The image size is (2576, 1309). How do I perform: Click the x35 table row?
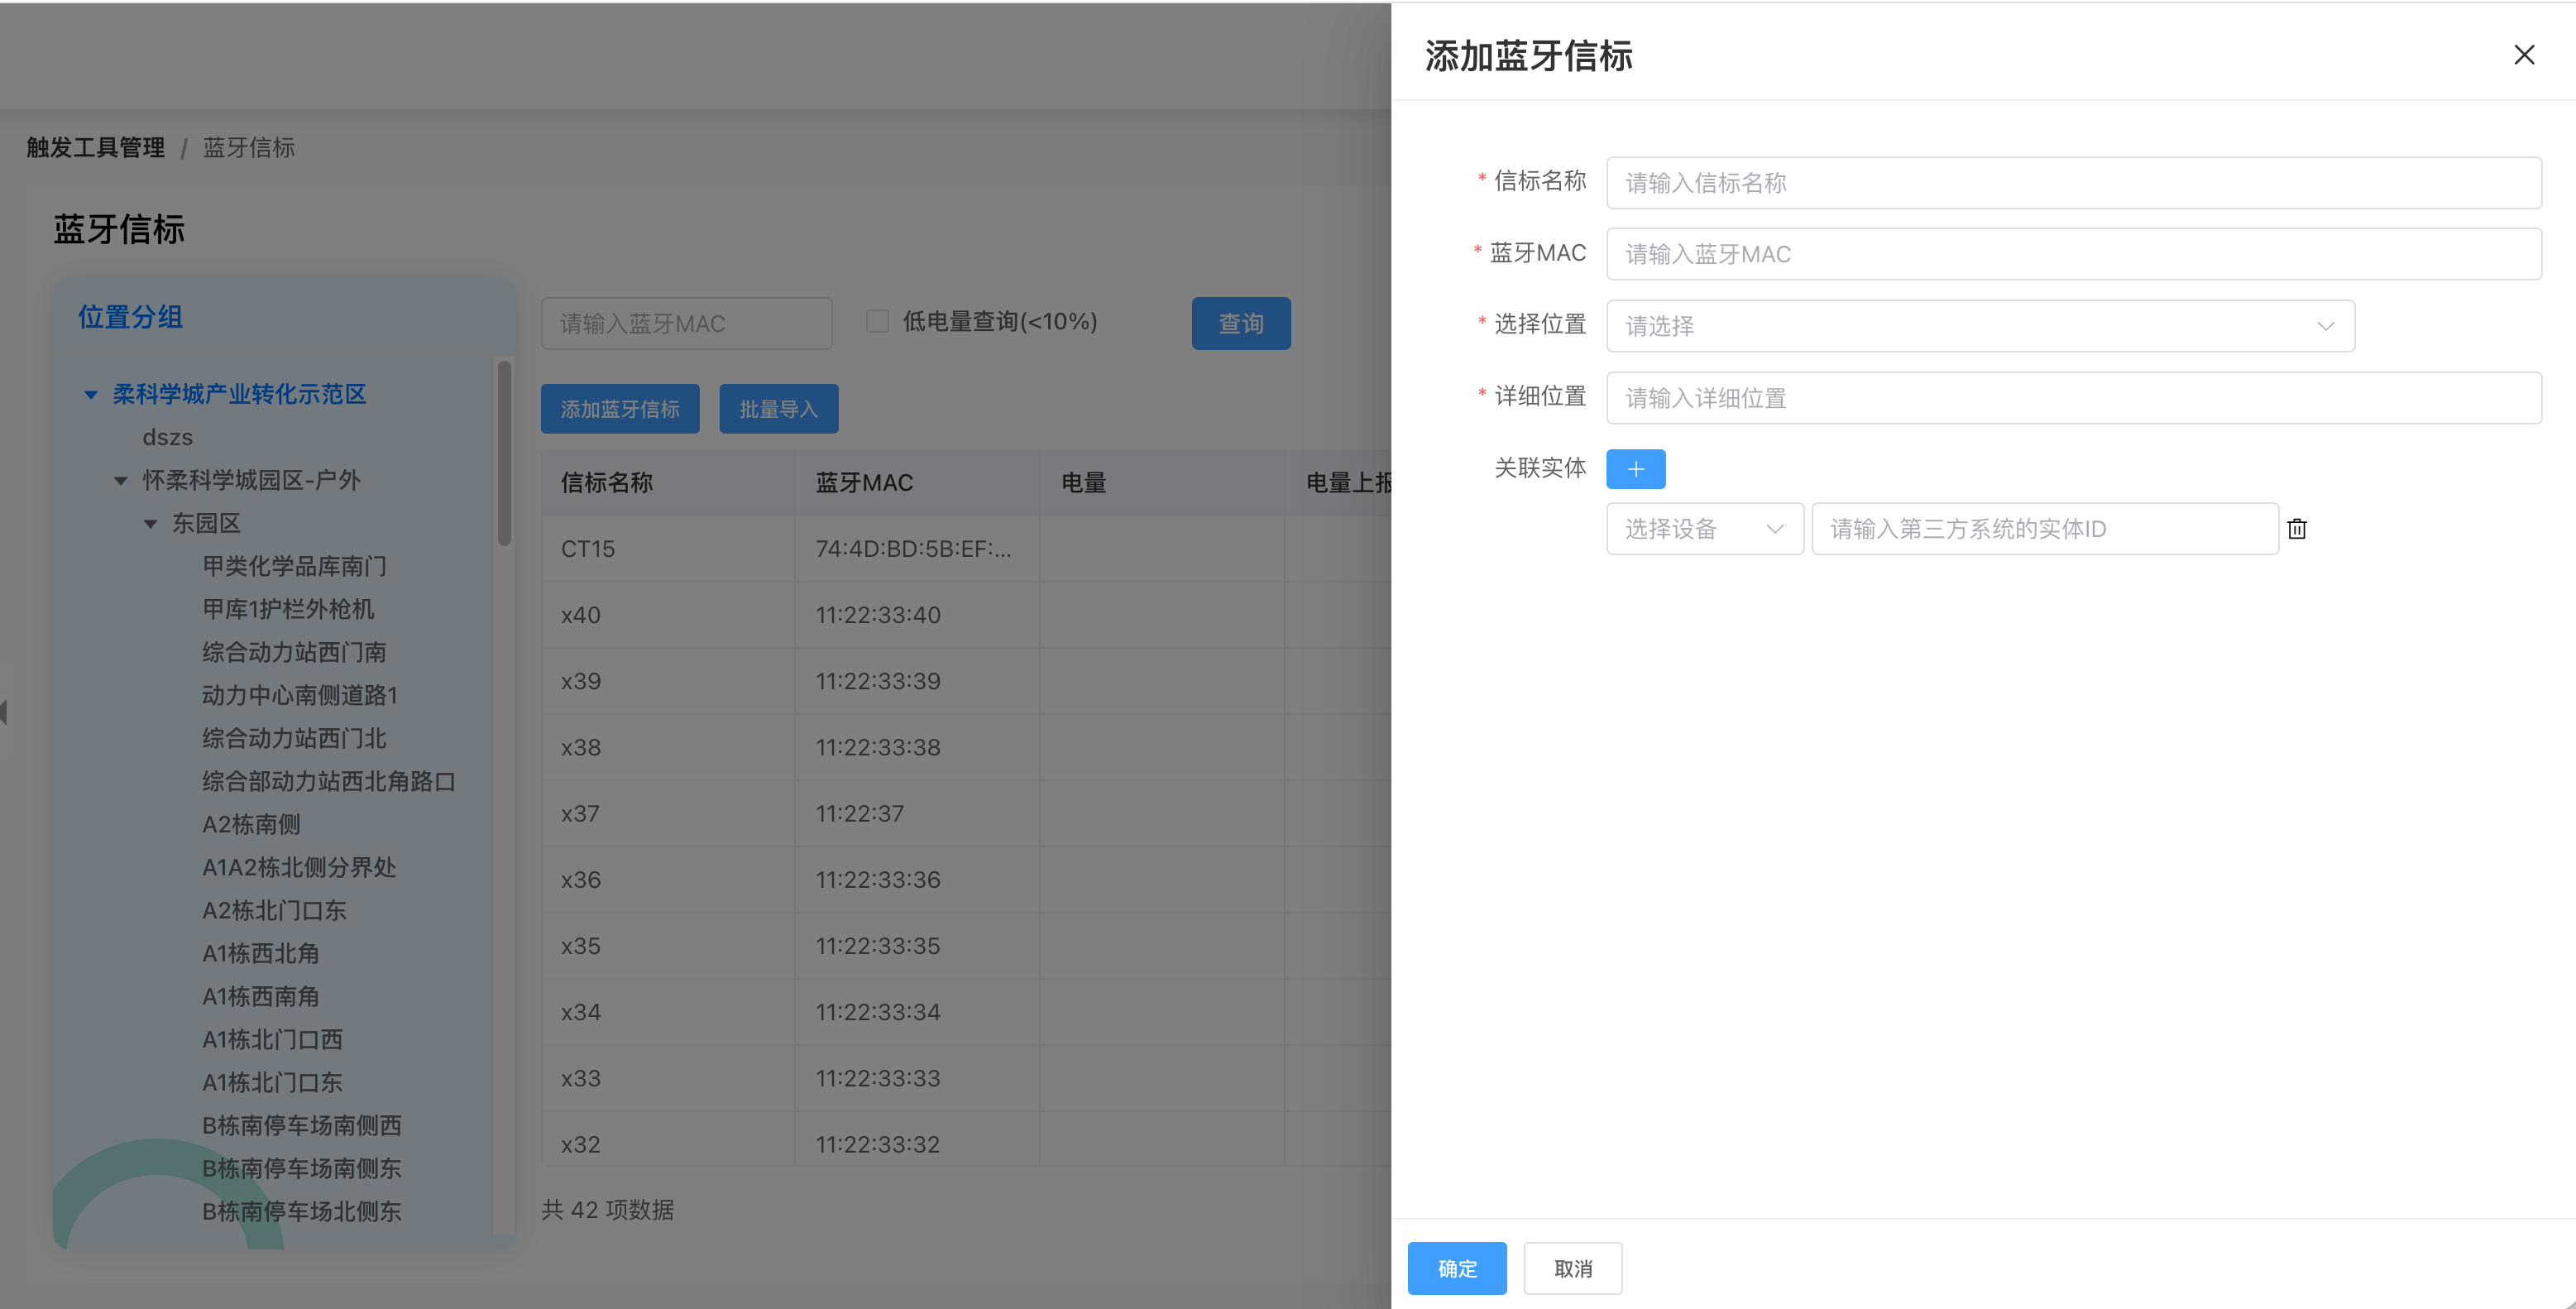[x=966, y=946]
